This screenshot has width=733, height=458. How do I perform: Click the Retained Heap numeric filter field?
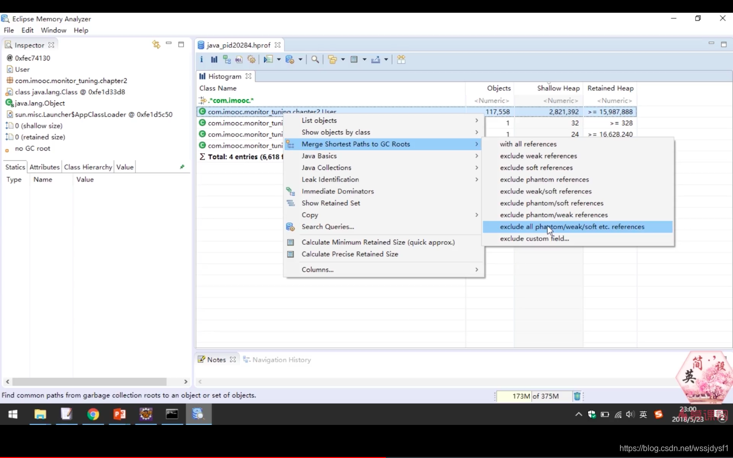coord(611,101)
